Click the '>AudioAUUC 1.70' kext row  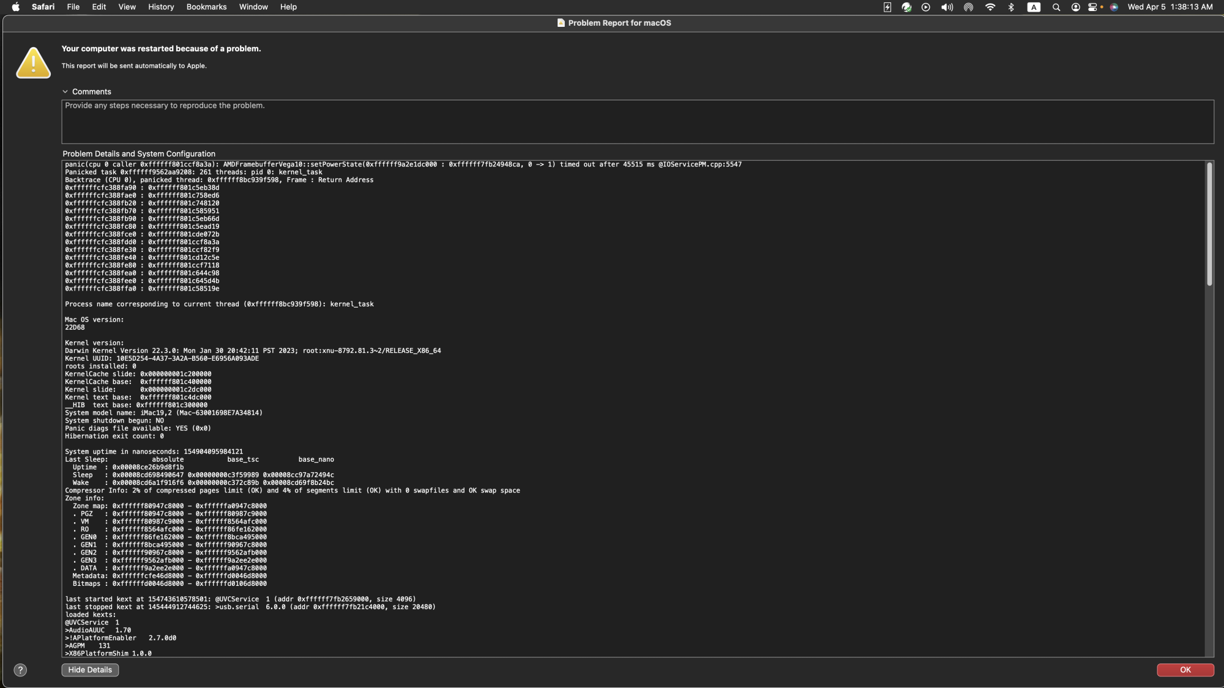pos(98,630)
